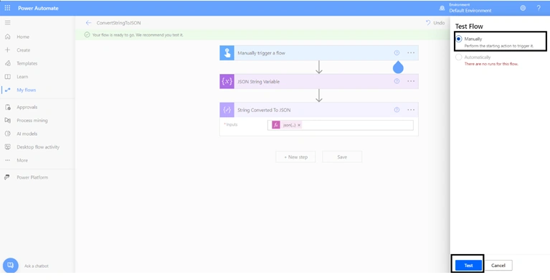Expand the Manually trigger a flow card
550x280 pixels.
point(319,53)
